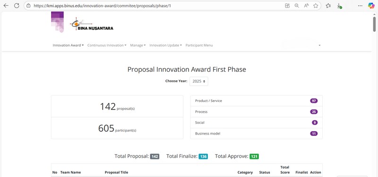Click the Bina Nusantara logo
This screenshot has width=378, height=177.
[92, 24]
